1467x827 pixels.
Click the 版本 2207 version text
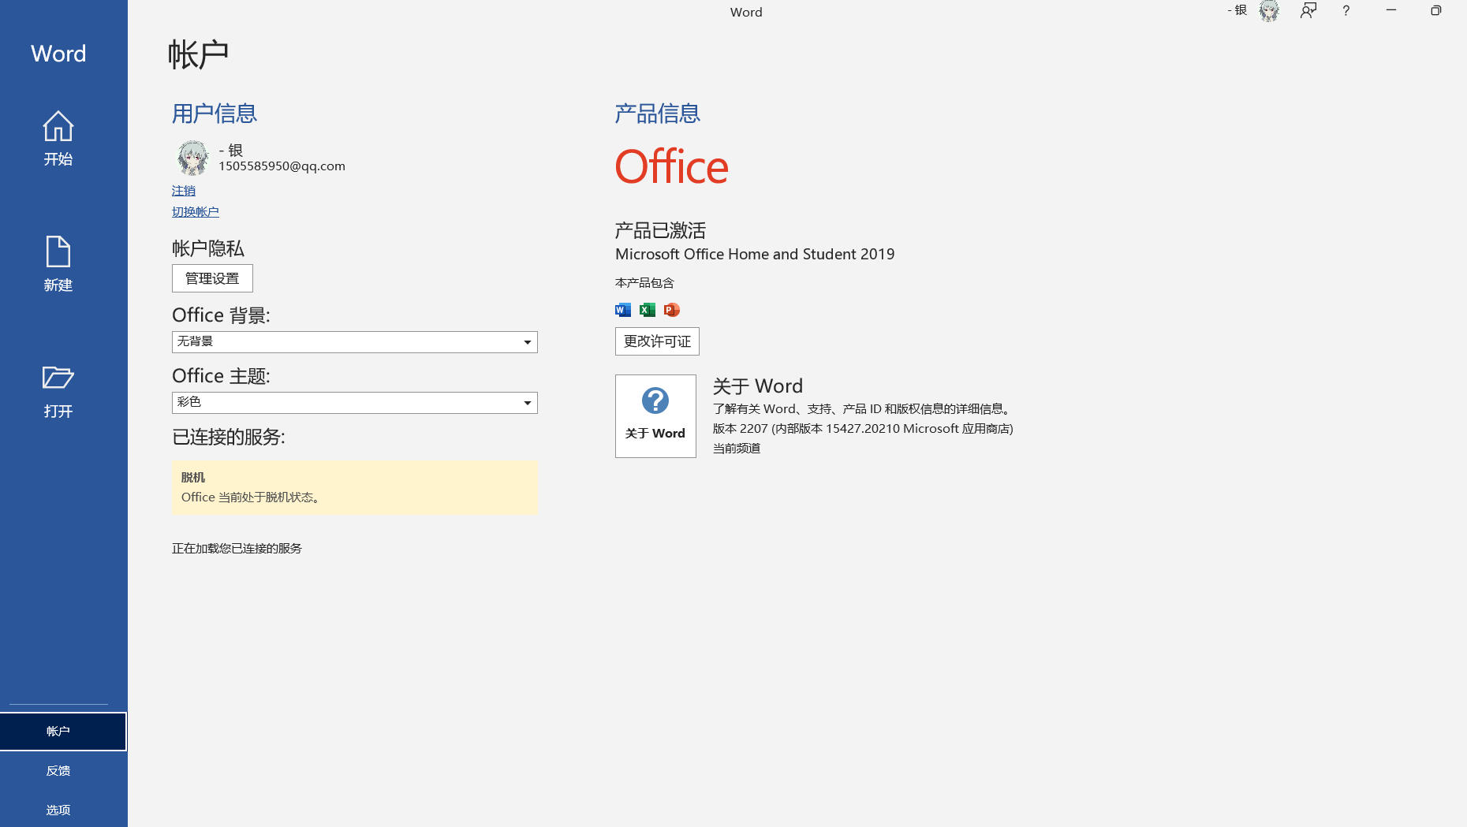click(863, 429)
